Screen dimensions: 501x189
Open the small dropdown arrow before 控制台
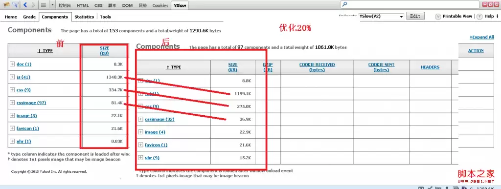click(x=52, y=5)
